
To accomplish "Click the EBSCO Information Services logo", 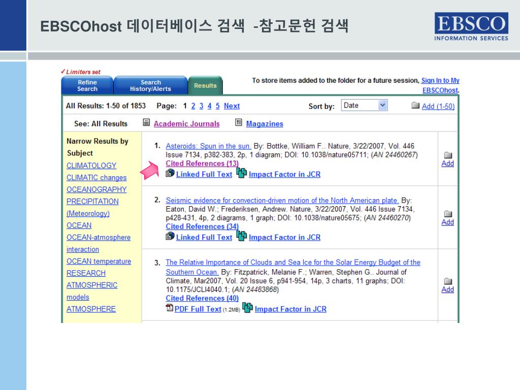I will tap(471, 27).
